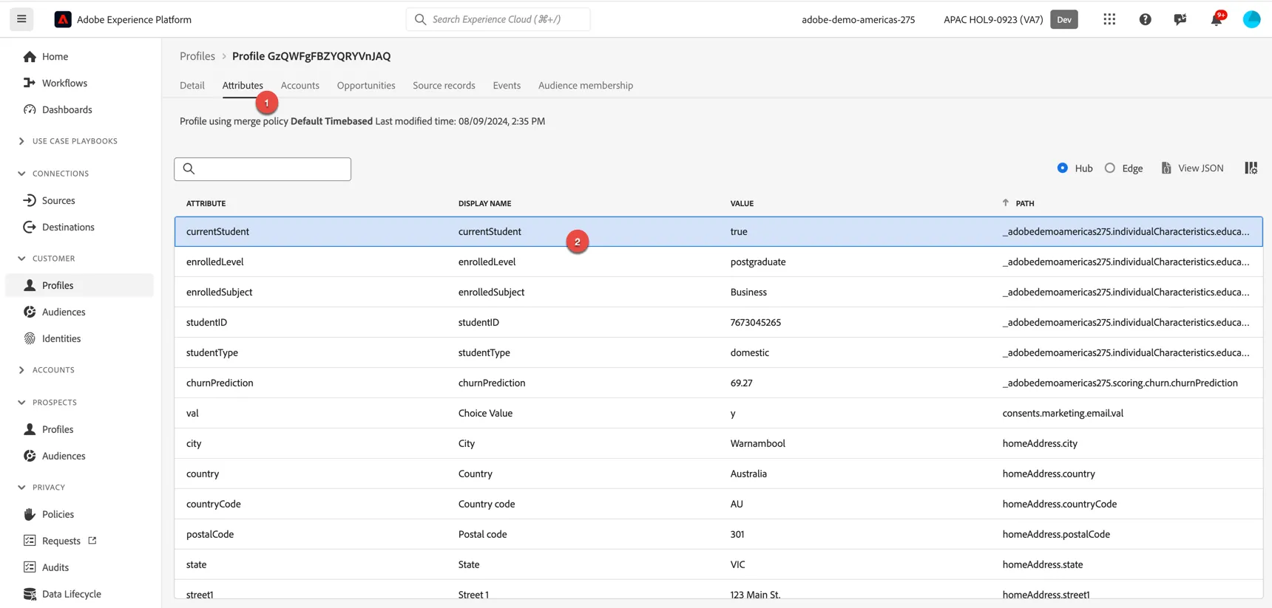This screenshot has width=1272, height=608.
Task: Click the help question mark icon
Action: (x=1145, y=19)
